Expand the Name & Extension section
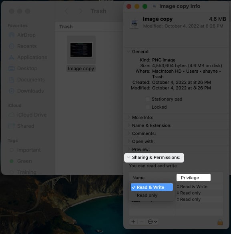The width and height of the screenshot is (231, 234). (x=129, y=125)
